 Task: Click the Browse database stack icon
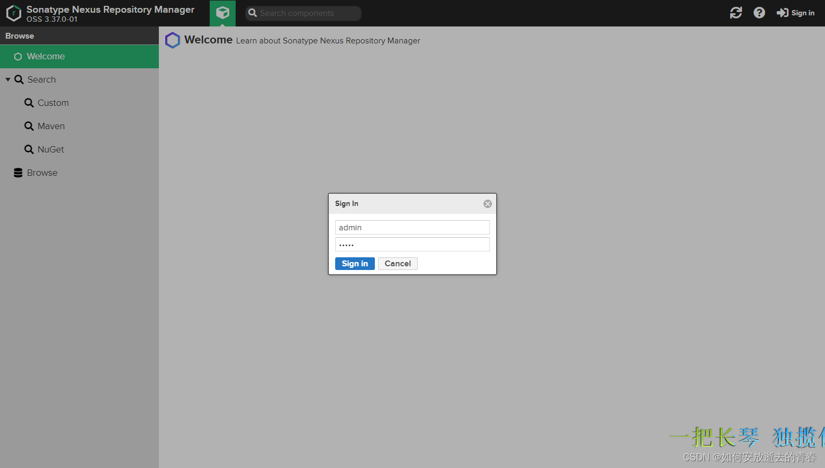(x=18, y=173)
